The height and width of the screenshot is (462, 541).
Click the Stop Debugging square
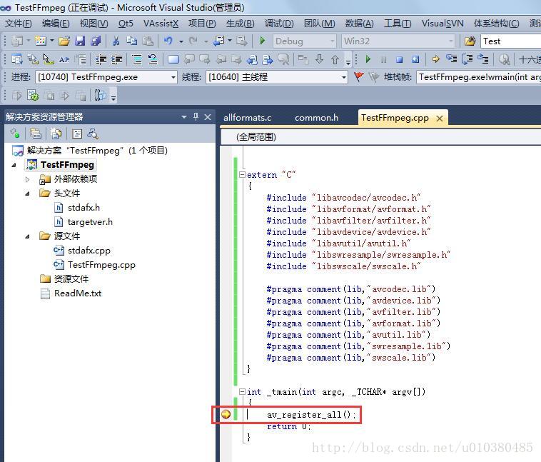400,60
